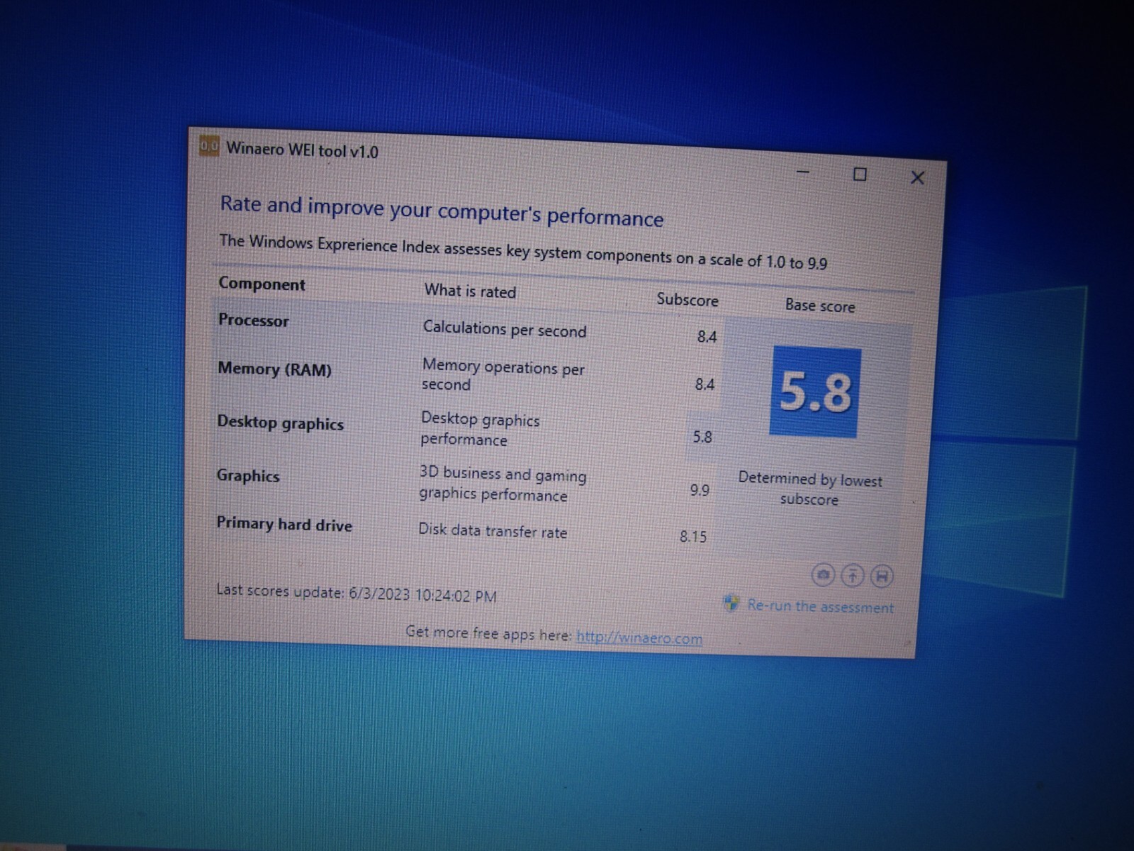This screenshot has width=1134, height=851.
Task: Click the Subscore column header
Action: pyautogui.click(x=687, y=300)
